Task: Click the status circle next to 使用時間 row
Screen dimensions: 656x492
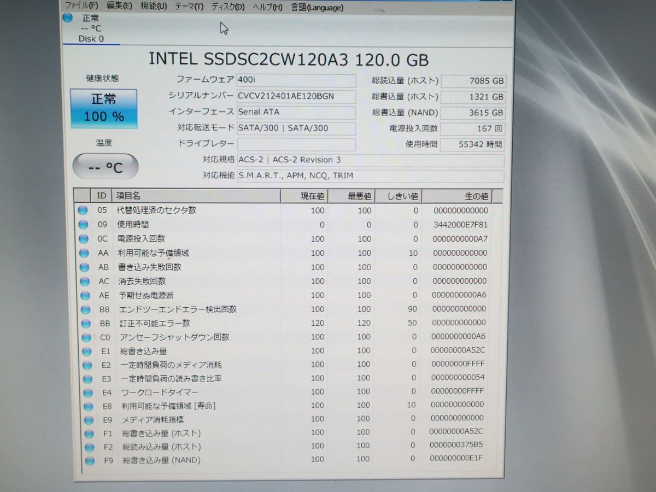Action: pos(84,224)
